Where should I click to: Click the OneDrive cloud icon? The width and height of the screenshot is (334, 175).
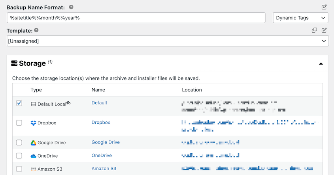(33, 156)
